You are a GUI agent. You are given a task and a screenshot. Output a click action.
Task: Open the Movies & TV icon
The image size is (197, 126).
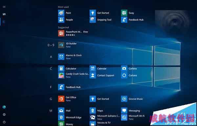93,123
